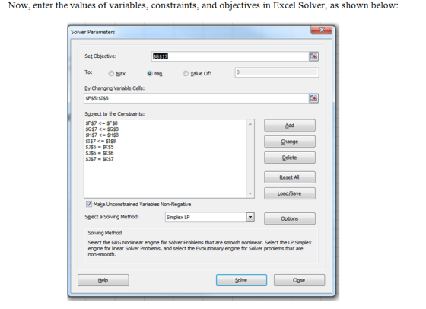Image resolution: width=426 pixels, height=309 pixels.
Task: Open the Solving Method dropdown arrow
Action: [x=250, y=217]
